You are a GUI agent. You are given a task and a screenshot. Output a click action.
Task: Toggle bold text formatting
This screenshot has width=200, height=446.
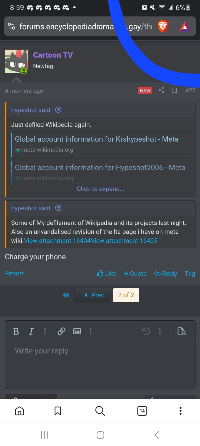(x=16, y=331)
